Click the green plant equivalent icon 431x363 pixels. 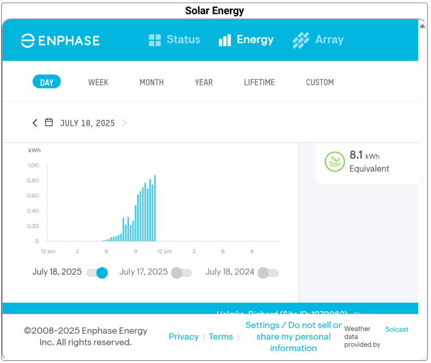(x=334, y=161)
